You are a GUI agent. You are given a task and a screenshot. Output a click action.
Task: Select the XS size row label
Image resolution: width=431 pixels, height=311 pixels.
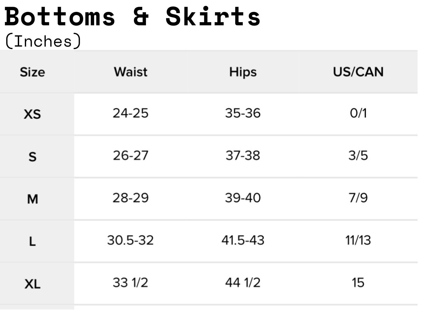(x=32, y=114)
